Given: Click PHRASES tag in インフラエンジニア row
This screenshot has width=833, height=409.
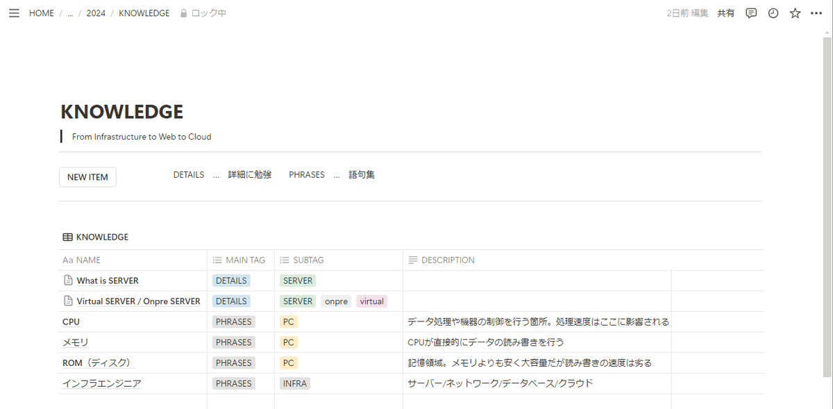Looking at the screenshot, I should tap(233, 383).
